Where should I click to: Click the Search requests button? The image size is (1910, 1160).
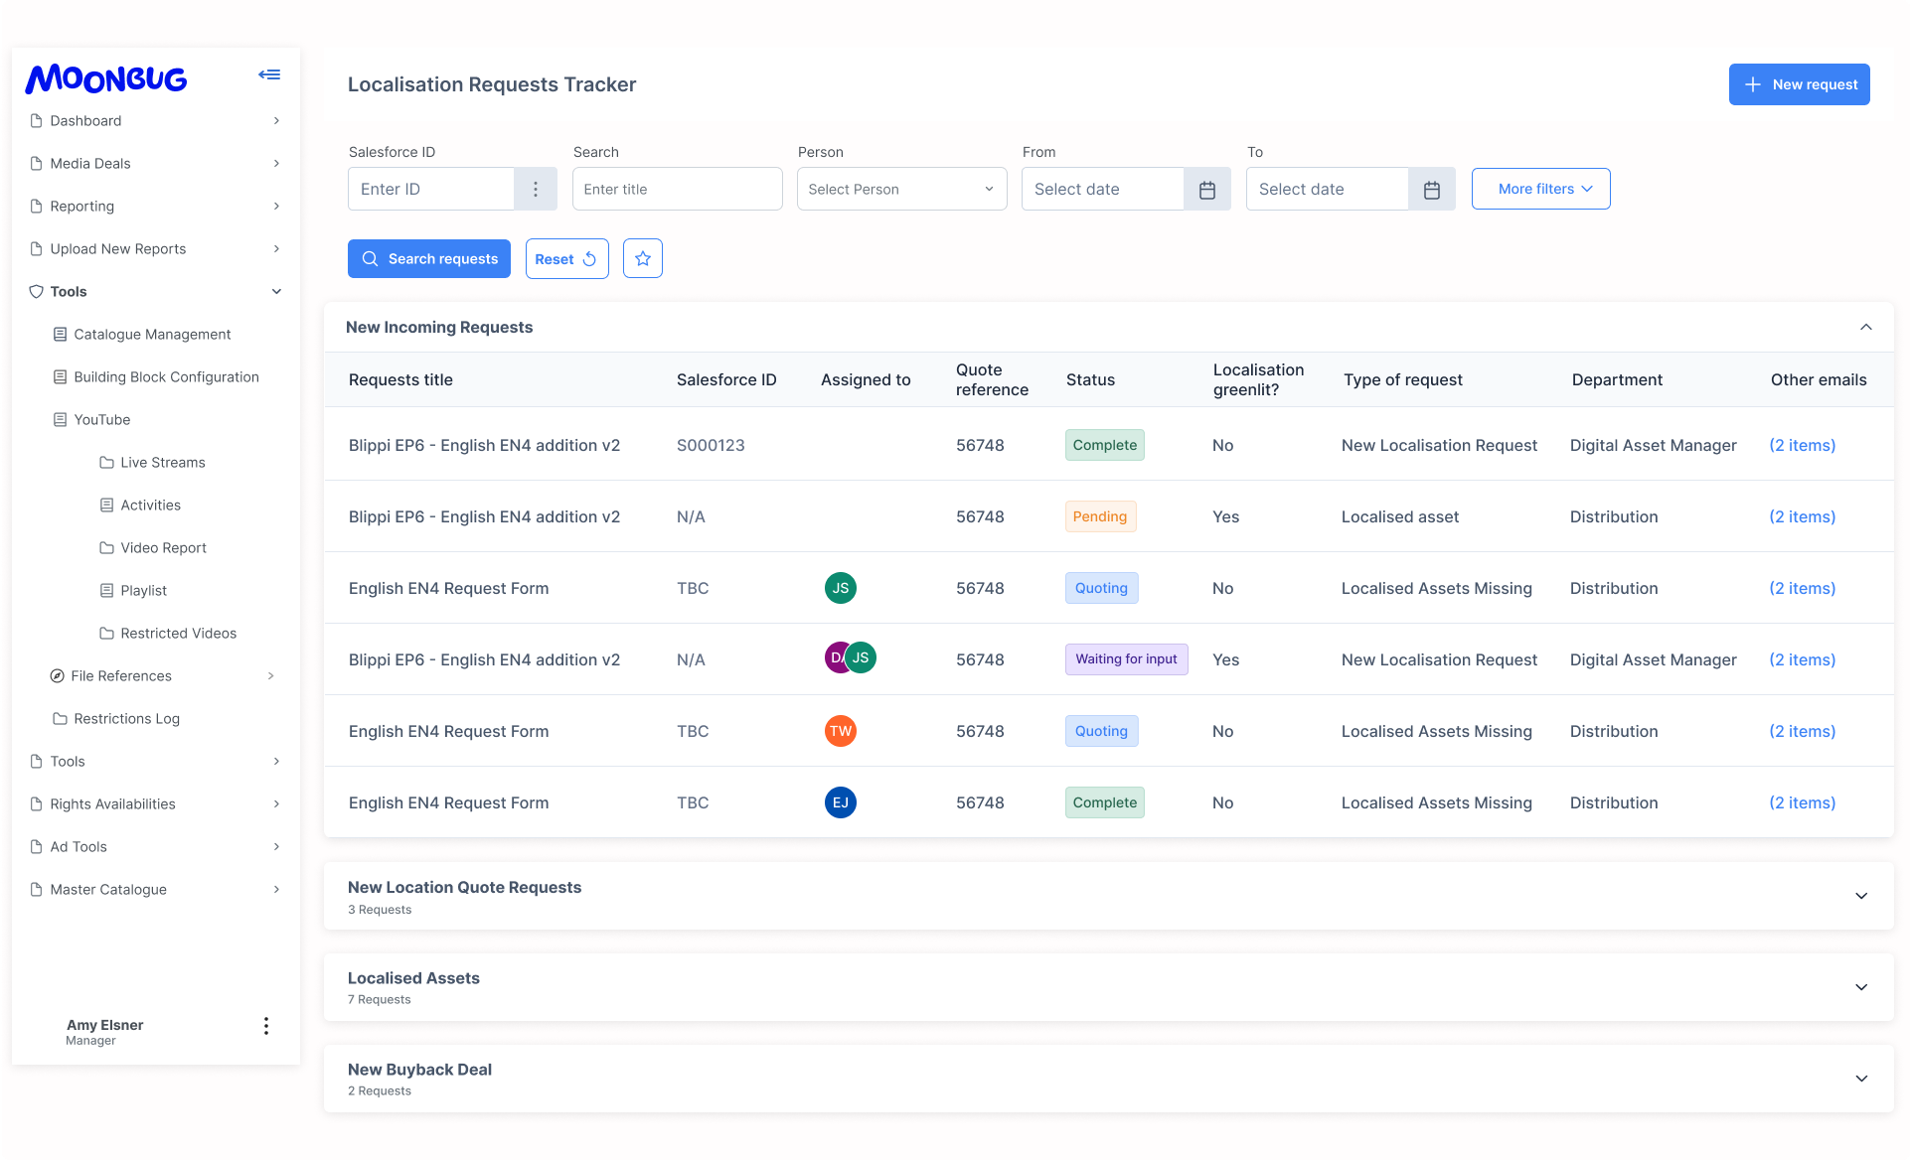(428, 258)
